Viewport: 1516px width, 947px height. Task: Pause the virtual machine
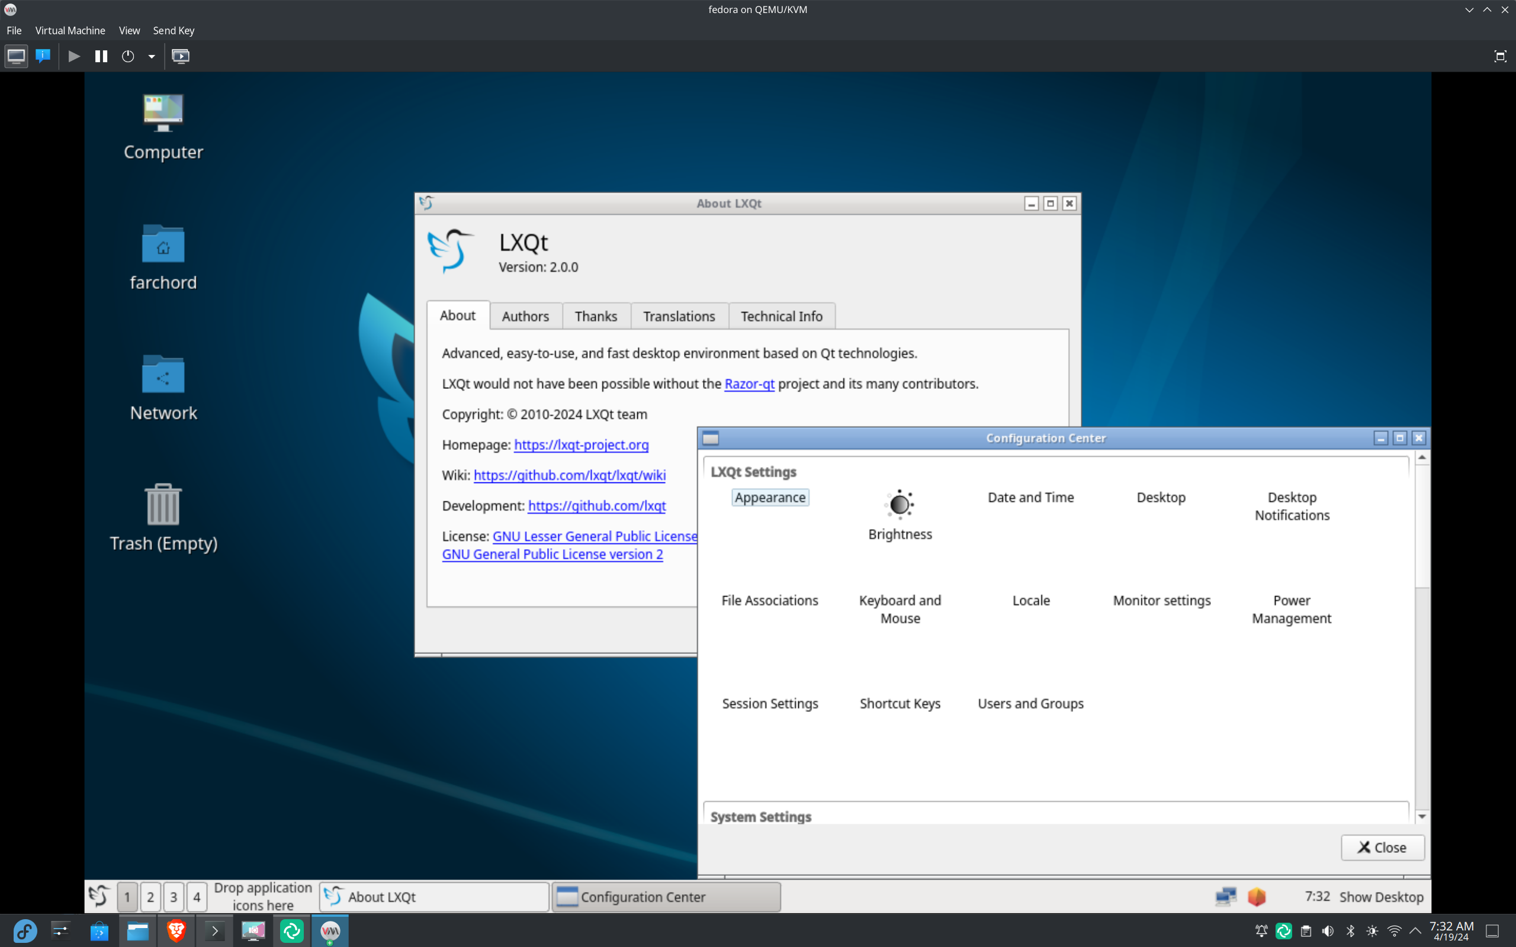(x=101, y=56)
